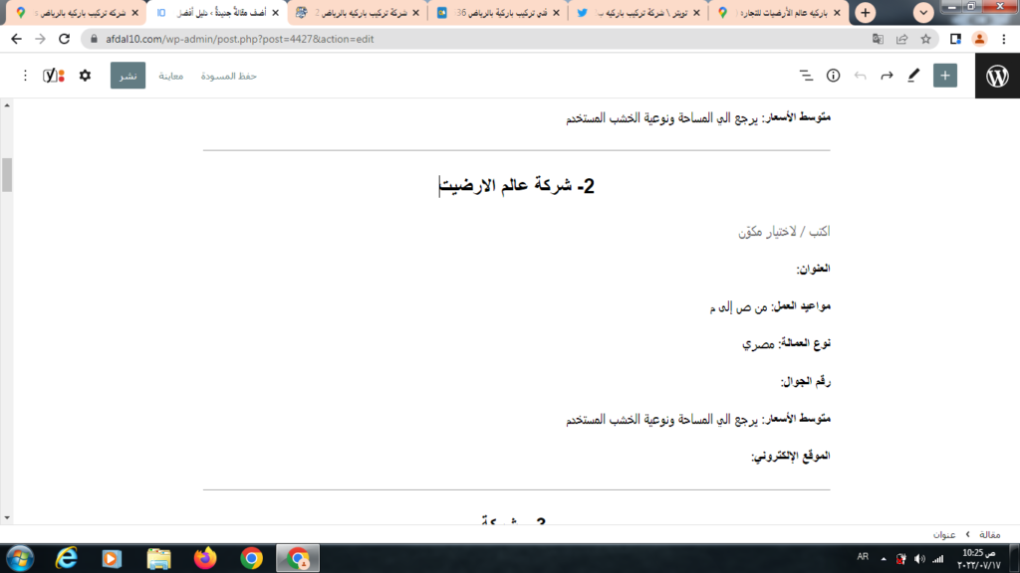Click the Publish (نشر) button
Viewport: 1020px width, 573px height.
[x=127, y=76]
